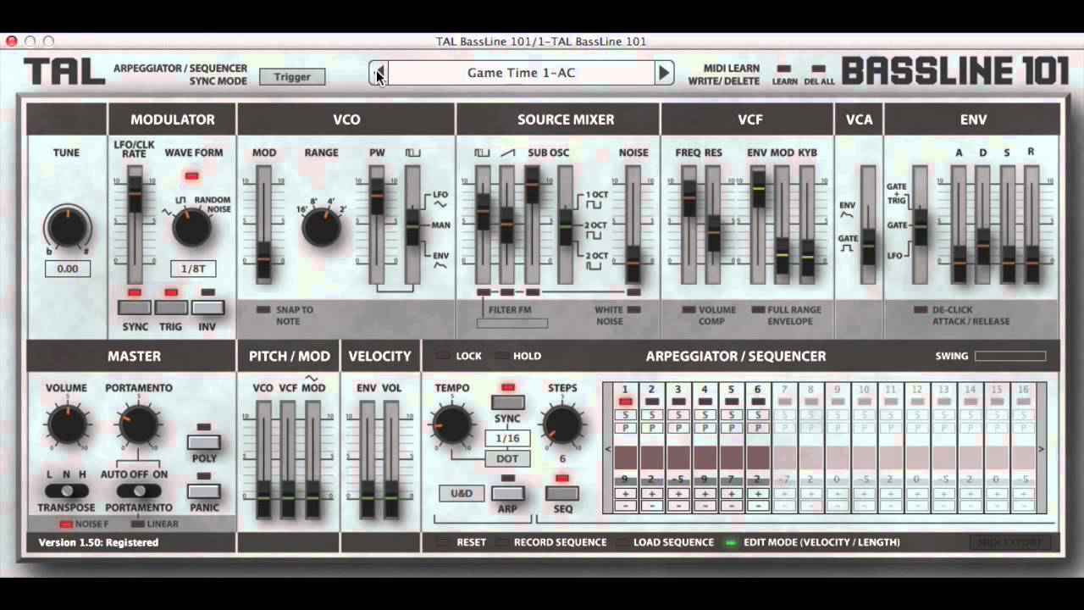Flip the PORTAMENTO AUTO OFF ON switch

pos(139,491)
